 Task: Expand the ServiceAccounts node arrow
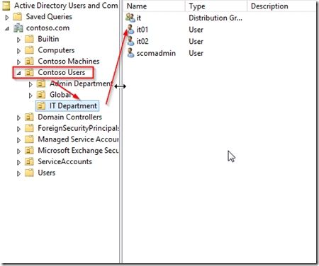(x=18, y=163)
